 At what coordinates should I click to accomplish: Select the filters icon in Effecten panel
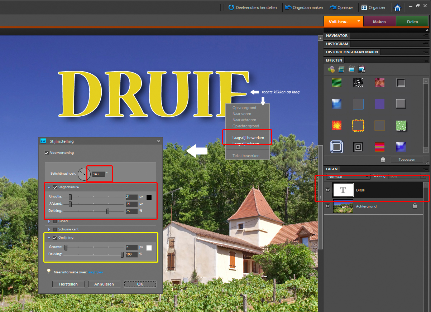click(331, 69)
